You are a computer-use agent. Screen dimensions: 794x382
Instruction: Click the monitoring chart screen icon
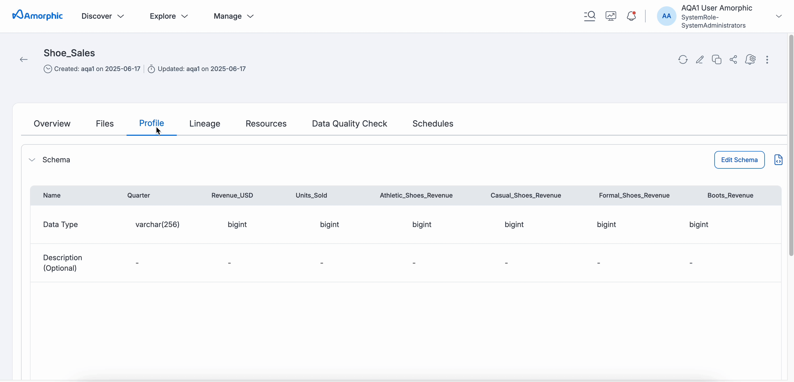611,16
